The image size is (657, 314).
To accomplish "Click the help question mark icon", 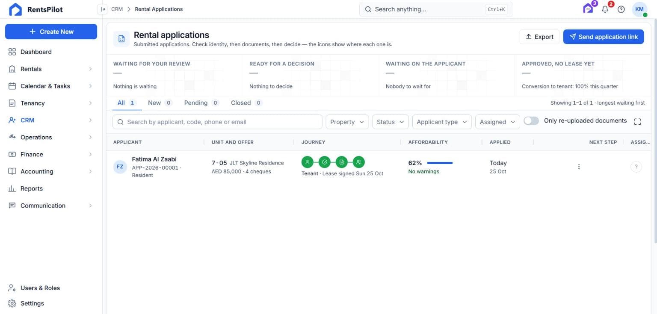I will coord(621,9).
